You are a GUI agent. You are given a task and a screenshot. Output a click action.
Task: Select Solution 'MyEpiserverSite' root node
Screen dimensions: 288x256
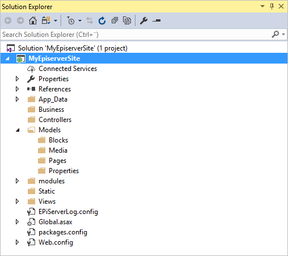(x=73, y=48)
